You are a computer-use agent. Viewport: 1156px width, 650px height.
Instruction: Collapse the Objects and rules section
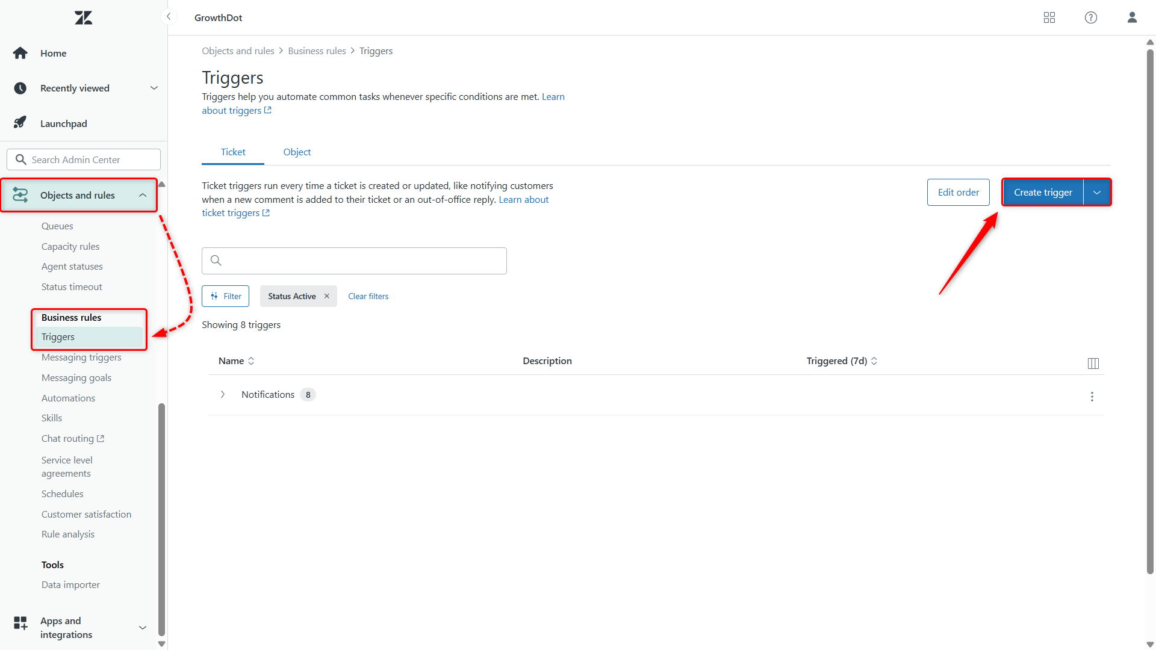pos(143,195)
